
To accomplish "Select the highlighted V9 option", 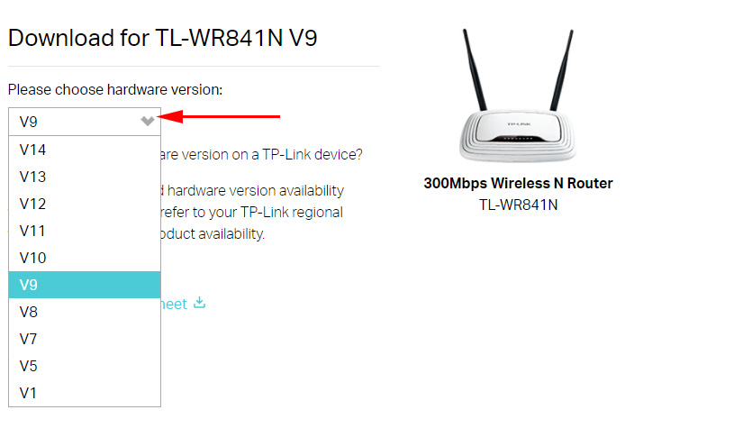I will pos(85,285).
